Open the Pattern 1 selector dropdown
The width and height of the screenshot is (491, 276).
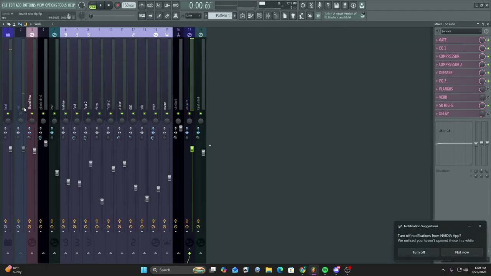222,16
